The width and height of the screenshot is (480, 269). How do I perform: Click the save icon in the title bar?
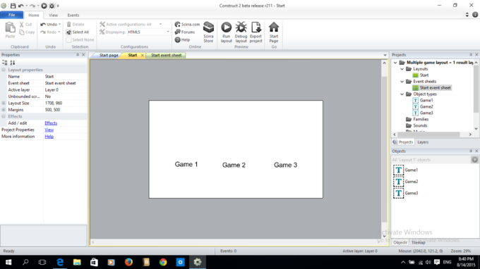click(13, 6)
